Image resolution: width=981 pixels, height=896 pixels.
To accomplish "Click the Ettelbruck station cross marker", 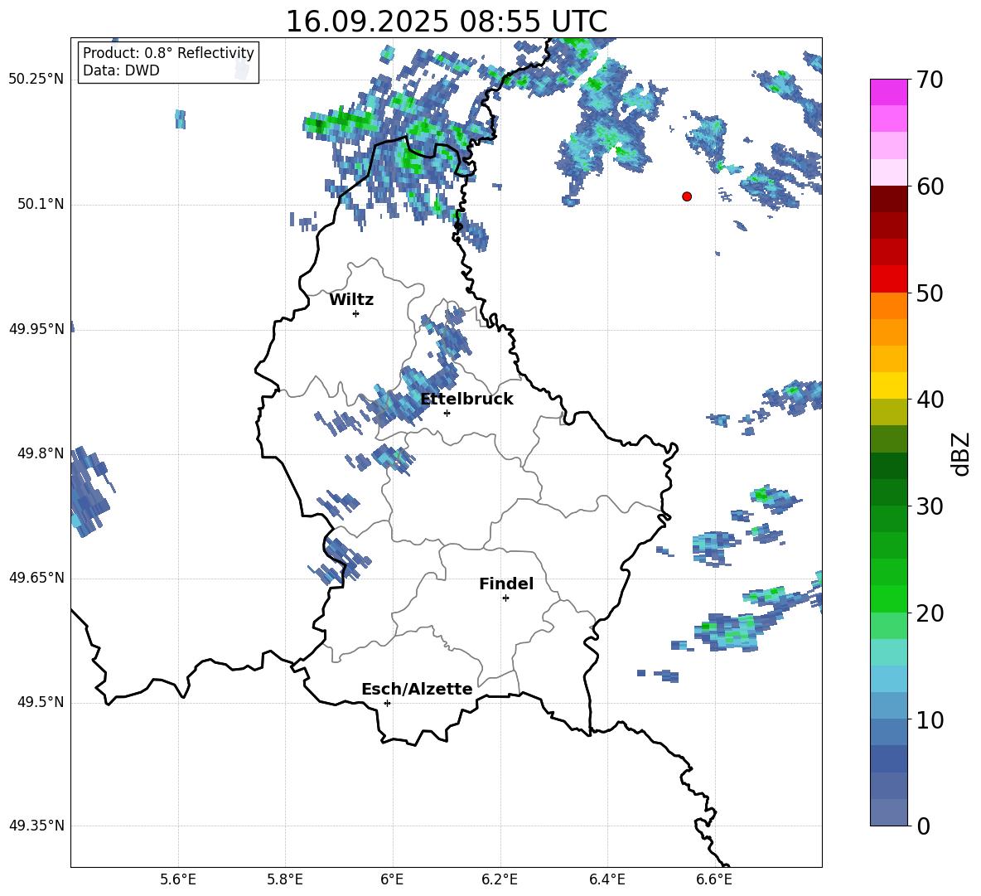I will (447, 413).
